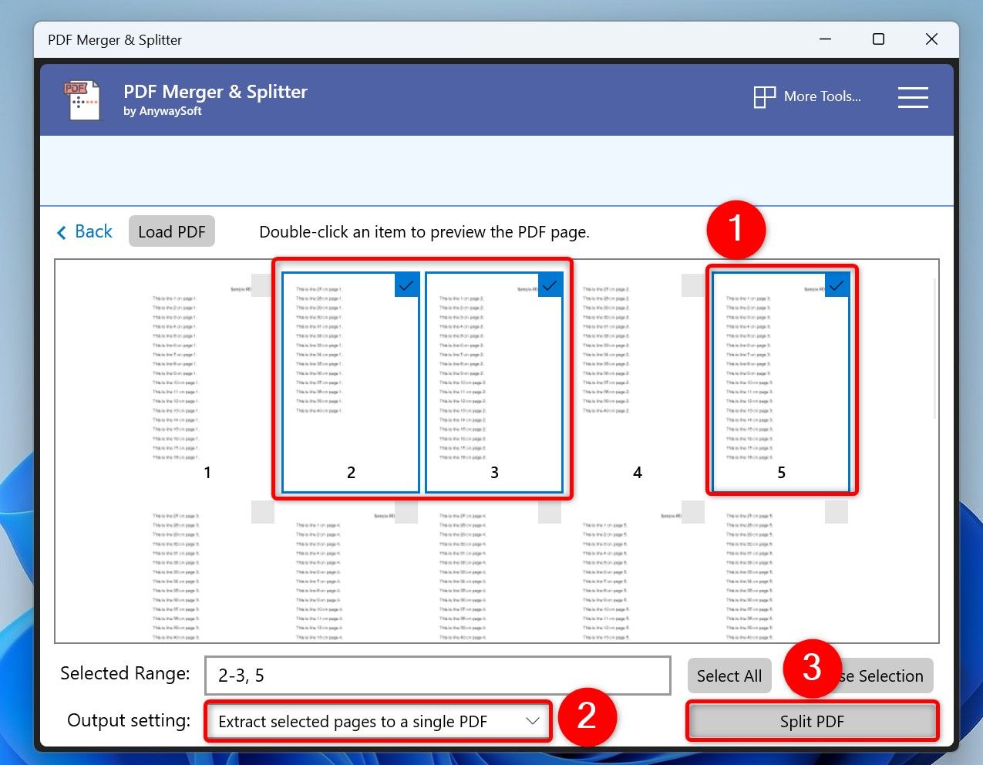Click the Load PDF button
The image size is (983, 765).
point(172,231)
